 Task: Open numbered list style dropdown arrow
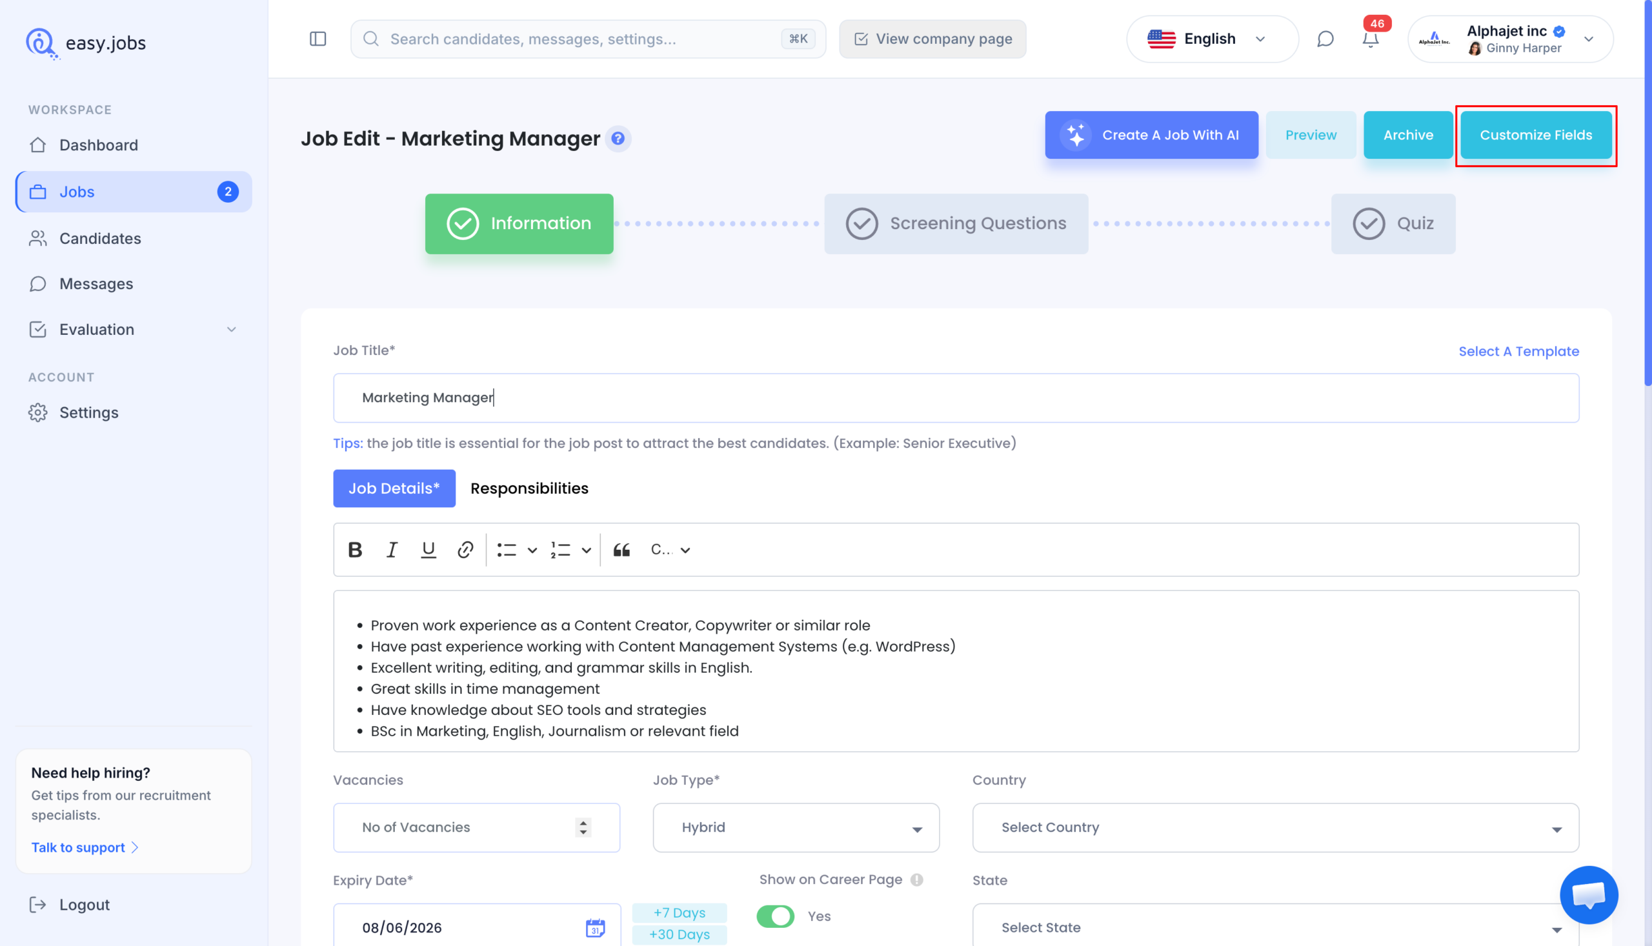click(x=586, y=550)
